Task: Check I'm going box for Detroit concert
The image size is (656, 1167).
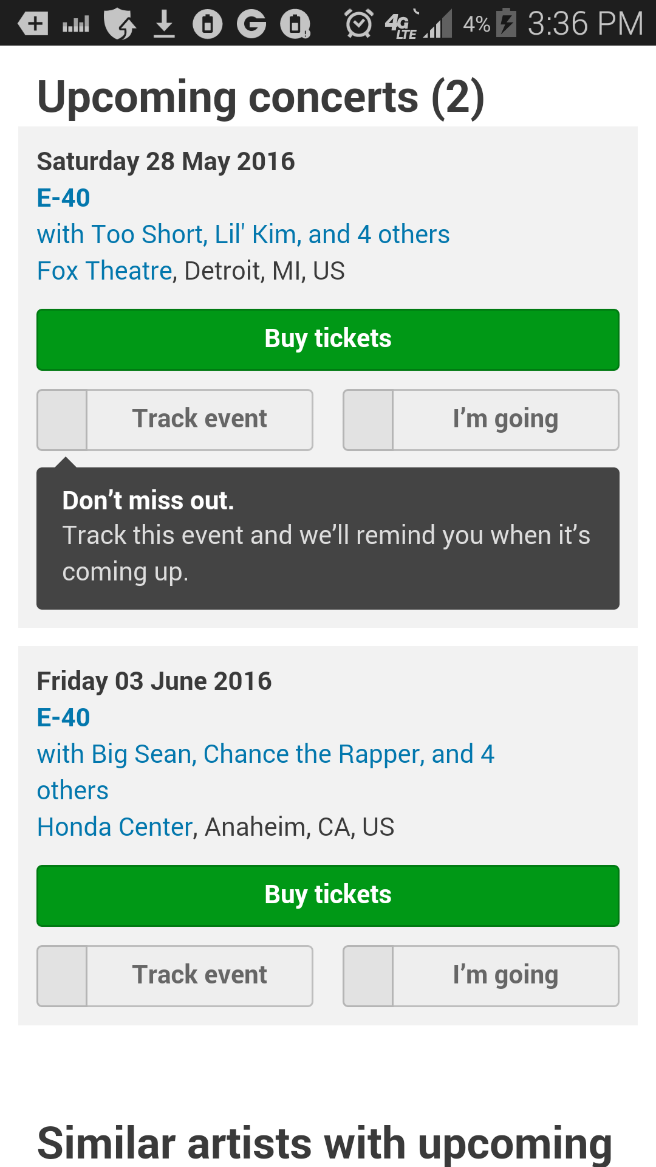Action: pyautogui.click(x=368, y=420)
